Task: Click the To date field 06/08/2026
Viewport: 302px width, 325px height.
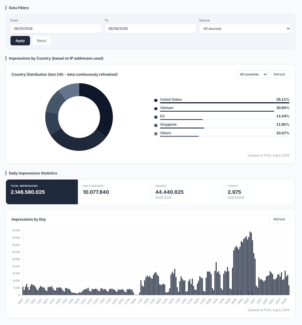Action: tap(150, 29)
